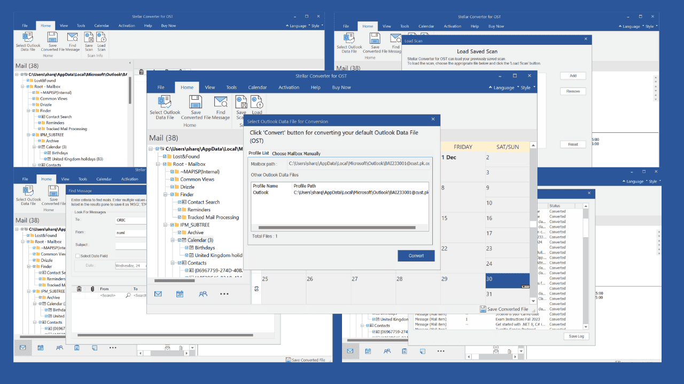Switch to Choose Mailbox Manually tab

tap(296, 154)
